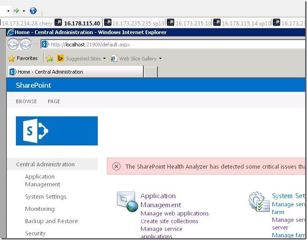Expand the Suggested Sites dropdown arrow

pyautogui.click(x=104, y=59)
